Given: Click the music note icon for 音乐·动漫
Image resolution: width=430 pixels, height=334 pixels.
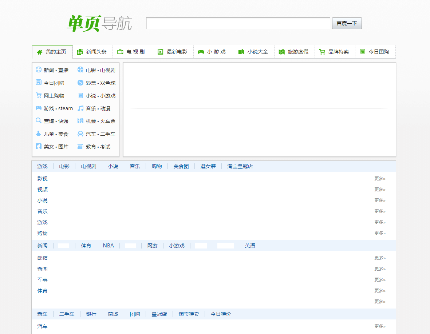Looking at the screenshot, I should pos(80,108).
